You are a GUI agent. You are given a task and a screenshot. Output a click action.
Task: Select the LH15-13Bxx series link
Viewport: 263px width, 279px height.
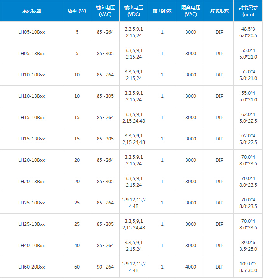point(31,139)
